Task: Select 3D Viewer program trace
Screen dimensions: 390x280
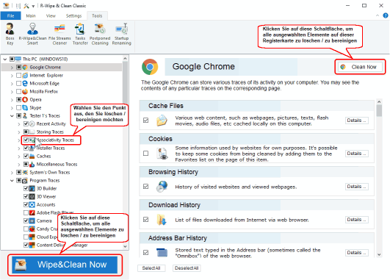Action: (46, 197)
